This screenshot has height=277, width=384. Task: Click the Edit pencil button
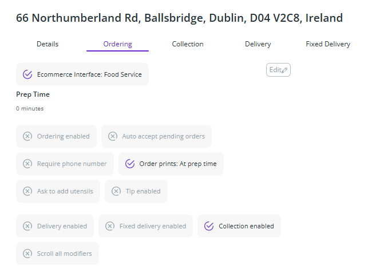[278, 70]
